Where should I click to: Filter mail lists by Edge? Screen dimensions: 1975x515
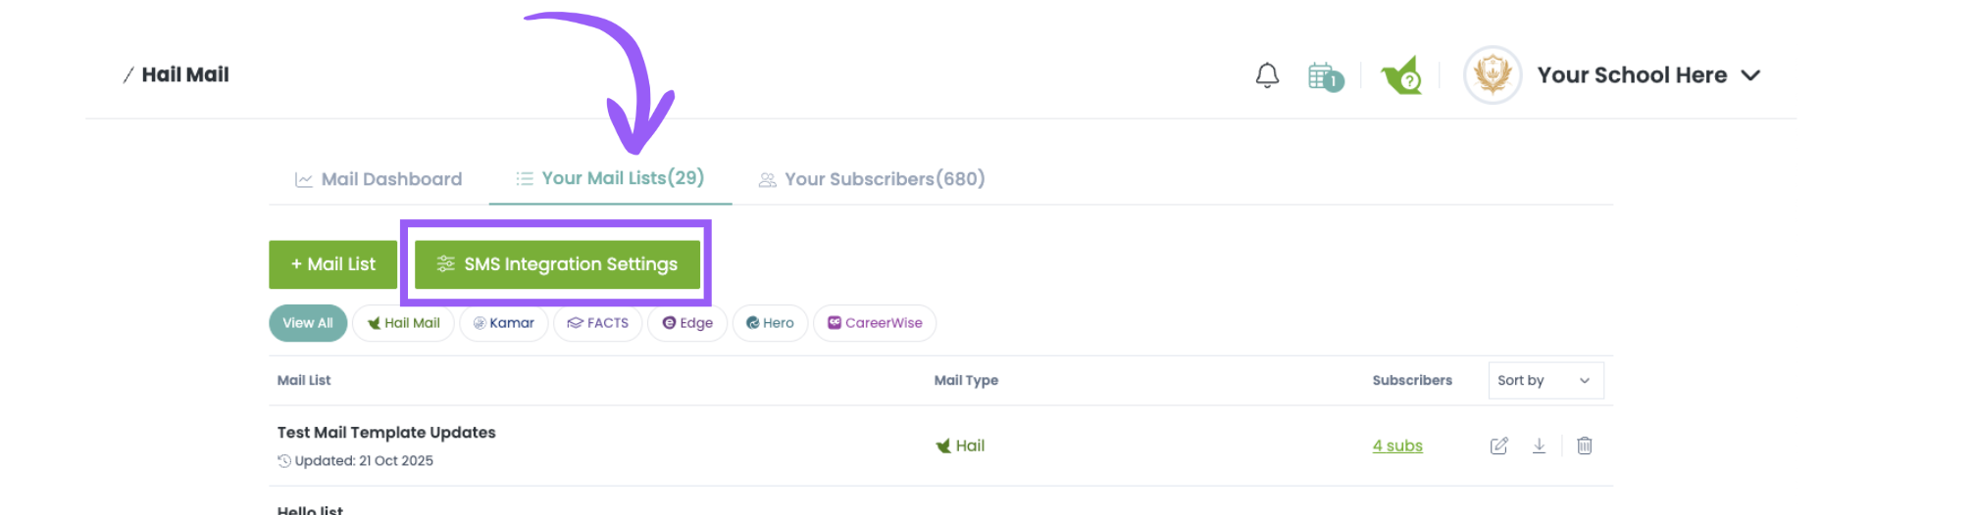[x=687, y=323]
